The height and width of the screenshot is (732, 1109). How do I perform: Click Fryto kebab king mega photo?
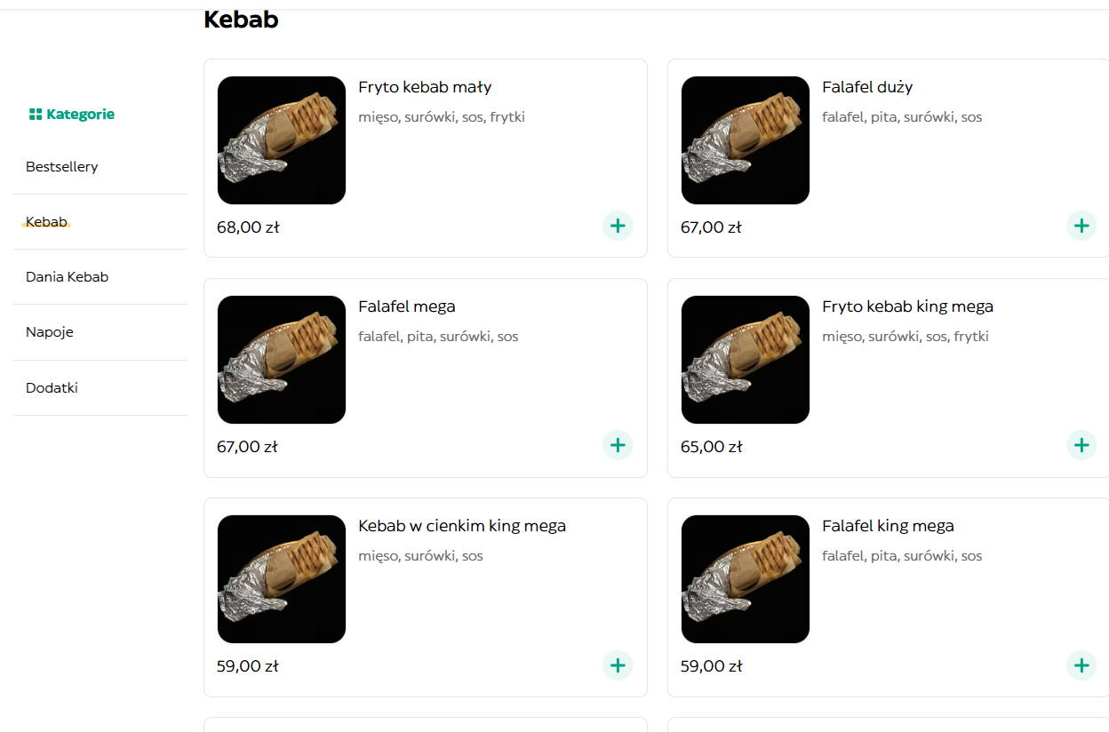(x=746, y=360)
